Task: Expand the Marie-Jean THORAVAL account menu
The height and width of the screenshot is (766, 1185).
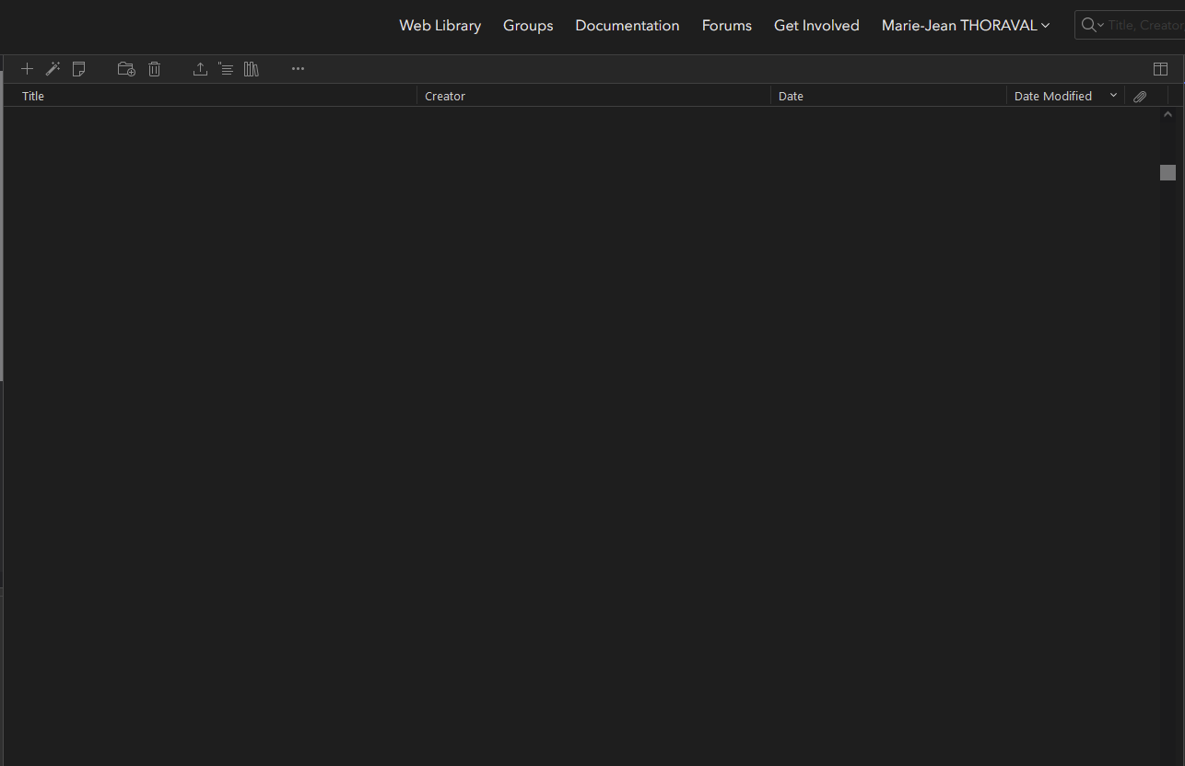Action: [966, 26]
